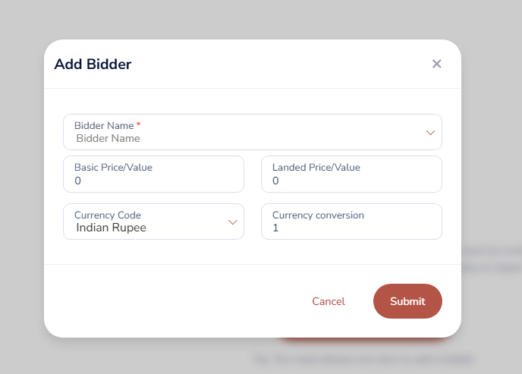The height and width of the screenshot is (374, 522).
Task: Click the red required asterisk marker
Action: click(x=139, y=124)
